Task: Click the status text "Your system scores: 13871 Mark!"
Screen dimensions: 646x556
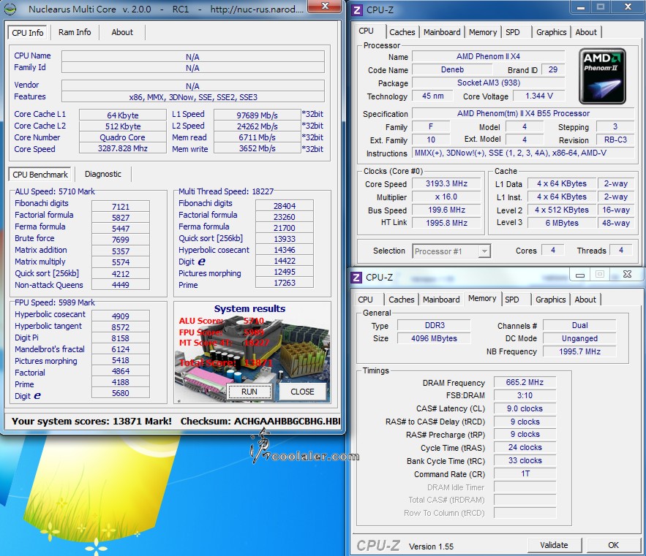Action: pos(91,421)
